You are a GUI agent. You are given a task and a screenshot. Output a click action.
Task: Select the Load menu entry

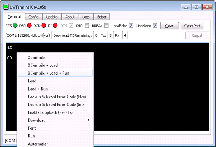55,81
